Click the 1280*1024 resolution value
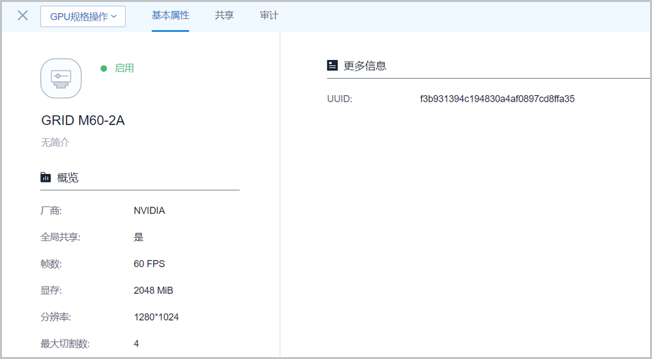The image size is (652, 359). tap(156, 317)
